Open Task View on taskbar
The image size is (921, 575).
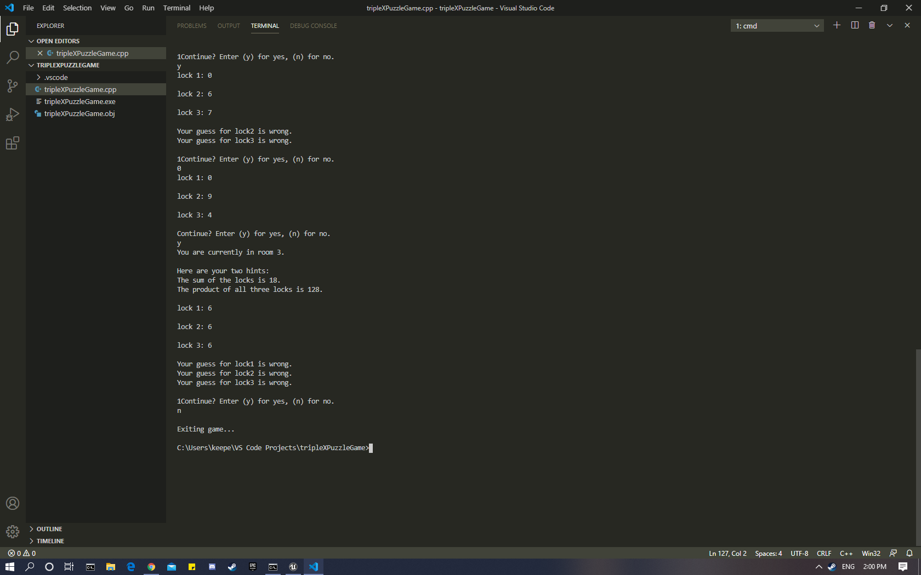pos(69,567)
